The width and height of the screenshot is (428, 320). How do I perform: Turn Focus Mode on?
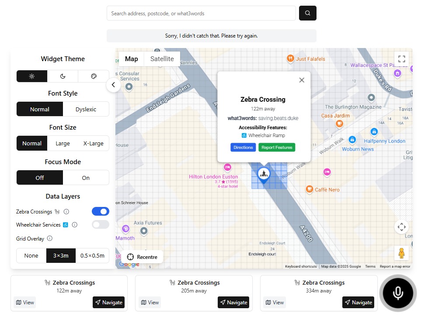point(86,178)
